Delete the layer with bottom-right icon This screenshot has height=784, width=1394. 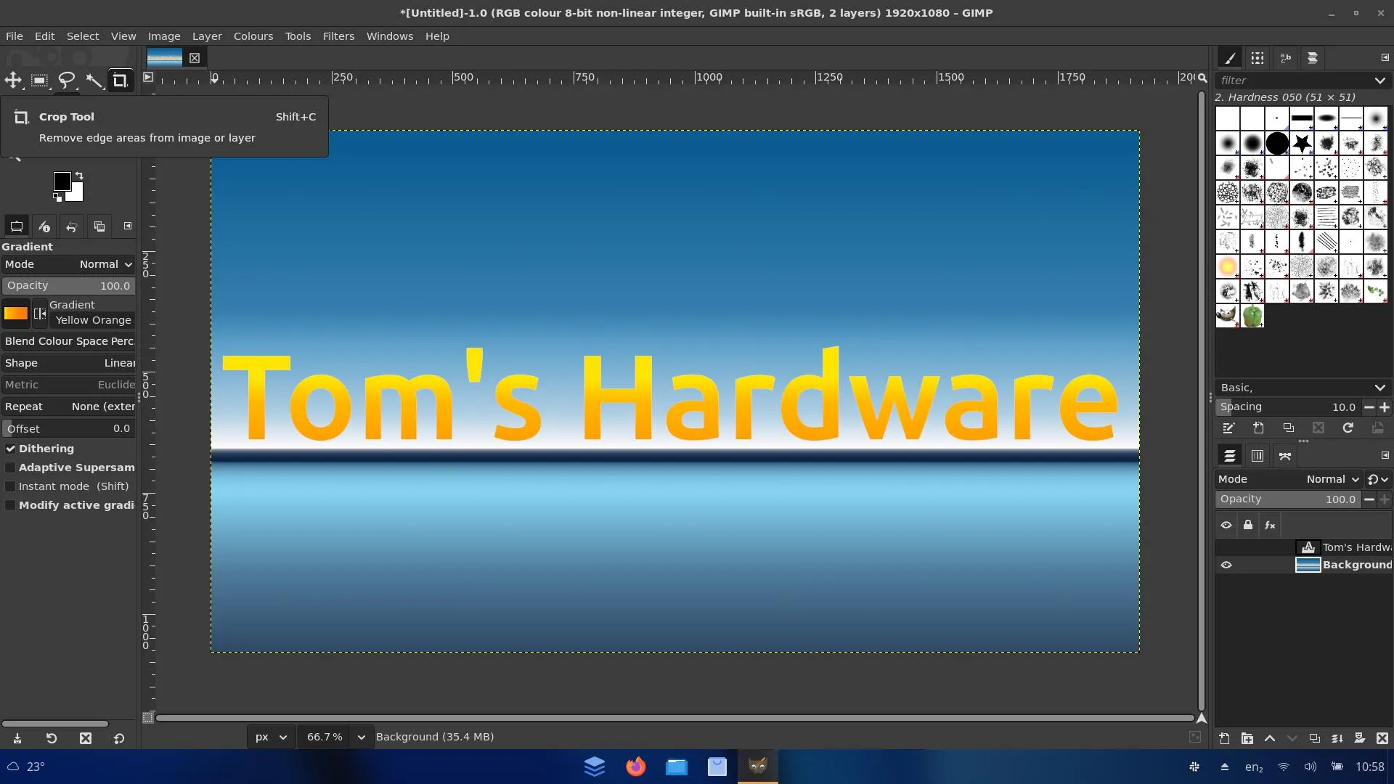[1382, 738]
